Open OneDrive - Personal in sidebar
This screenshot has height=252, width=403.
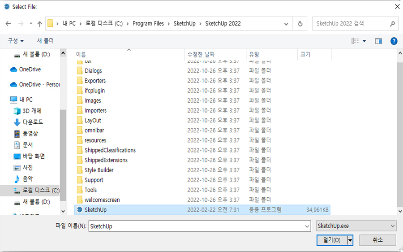click(x=34, y=84)
